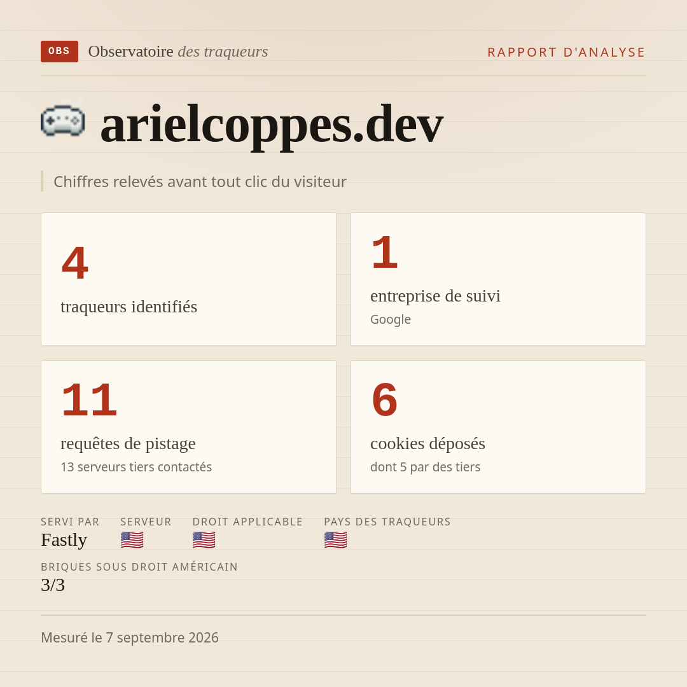The image size is (687, 687).
Task: Click the US flag under Serveur
Action: [x=132, y=540]
